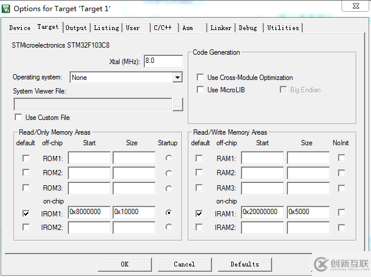
Task: Tick the ROM2 default checkbox
Action: [26, 172]
